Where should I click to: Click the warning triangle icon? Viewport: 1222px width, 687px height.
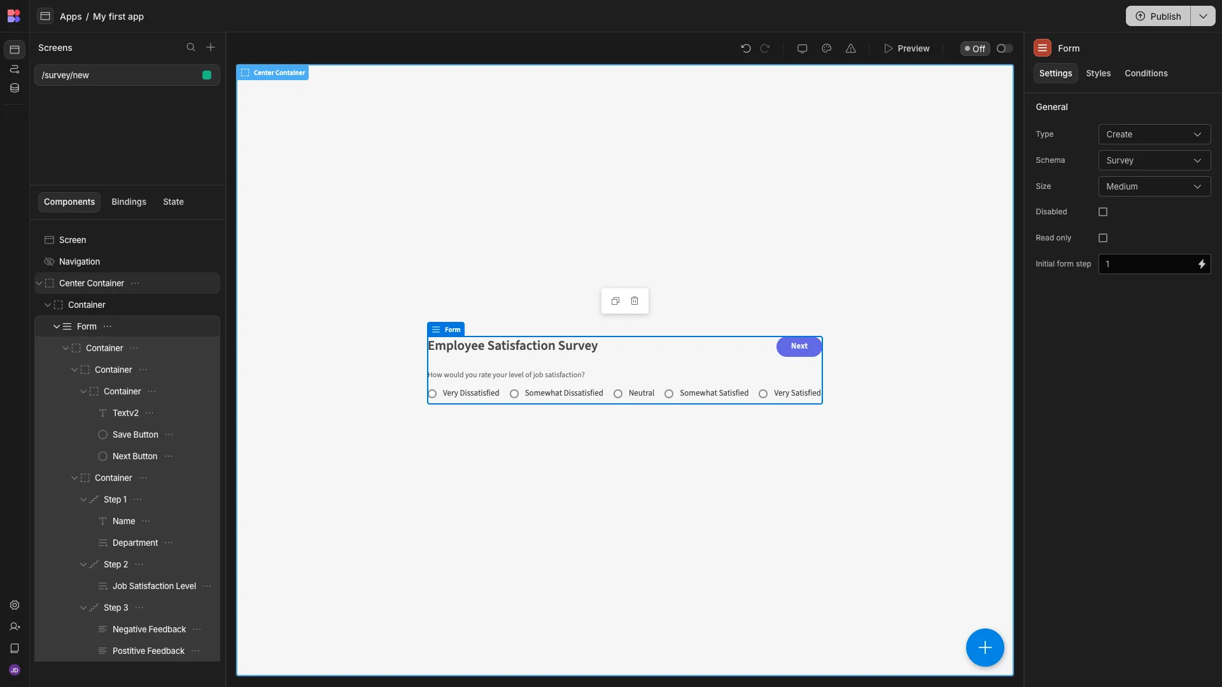click(x=851, y=48)
